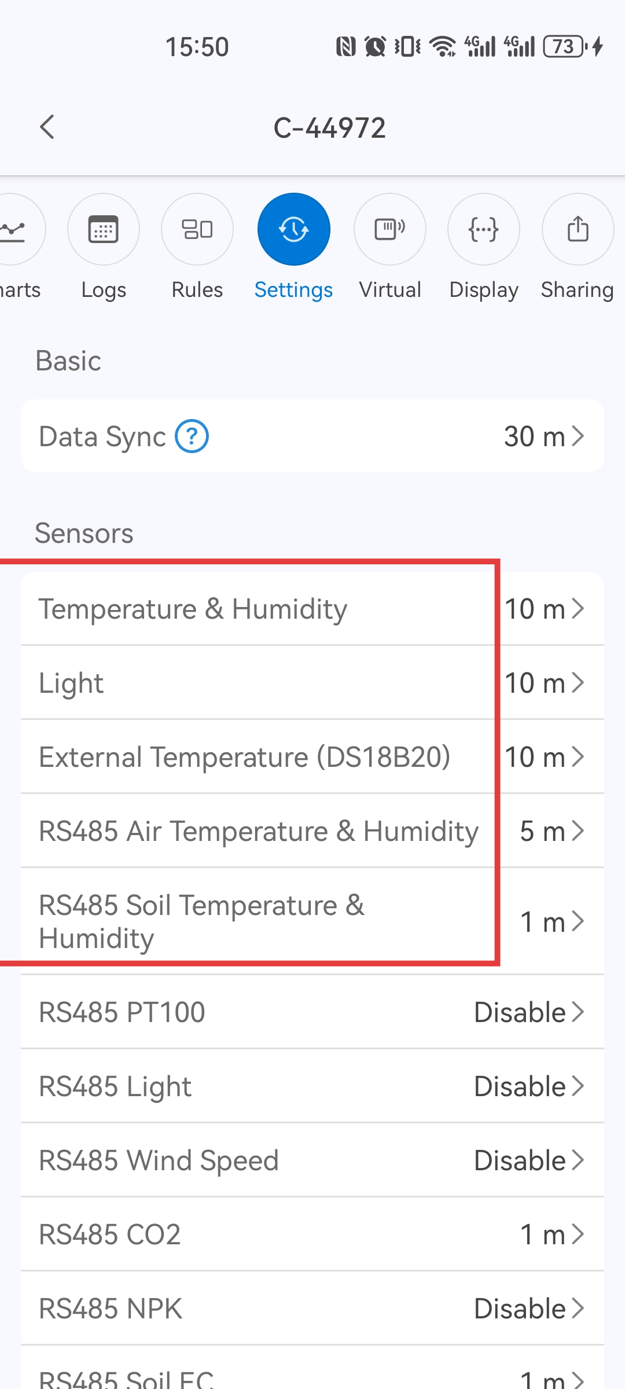Viewport: 625px width, 1389px height.
Task: Tap the back arrow icon
Action: [47, 127]
